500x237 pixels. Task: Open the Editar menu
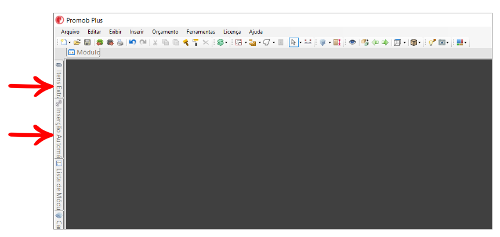click(95, 32)
